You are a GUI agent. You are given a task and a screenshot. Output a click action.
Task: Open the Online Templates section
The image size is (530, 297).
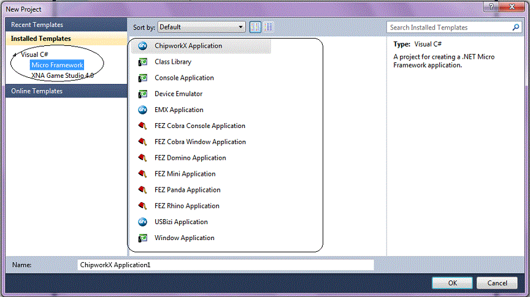click(66, 91)
